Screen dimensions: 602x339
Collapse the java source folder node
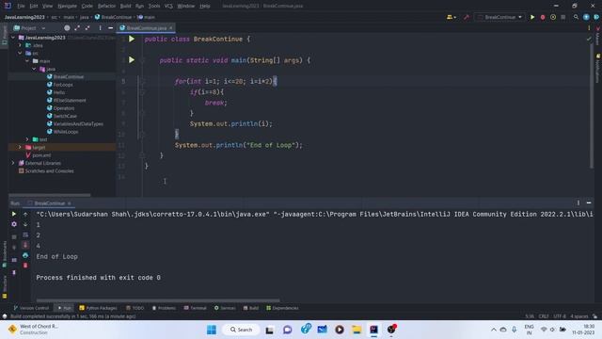click(34, 69)
